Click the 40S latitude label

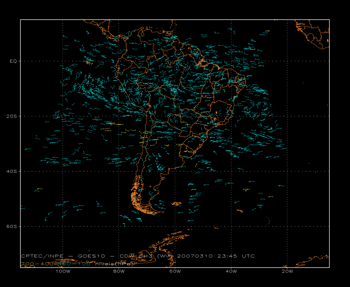tap(11, 171)
